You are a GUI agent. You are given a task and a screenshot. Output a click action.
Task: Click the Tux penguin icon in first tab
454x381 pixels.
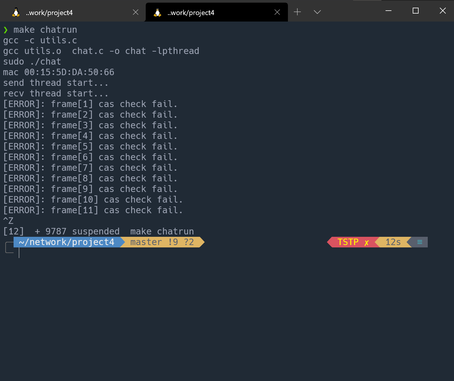[x=16, y=12]
